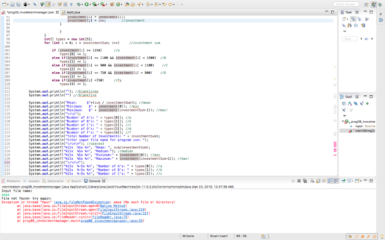Click Remove Launch icon in Console
The width and height of the screenshot is (385, 240).
point(299,181)
